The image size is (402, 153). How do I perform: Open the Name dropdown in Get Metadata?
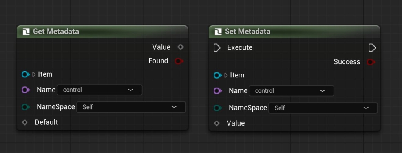[x=99, y=90]
